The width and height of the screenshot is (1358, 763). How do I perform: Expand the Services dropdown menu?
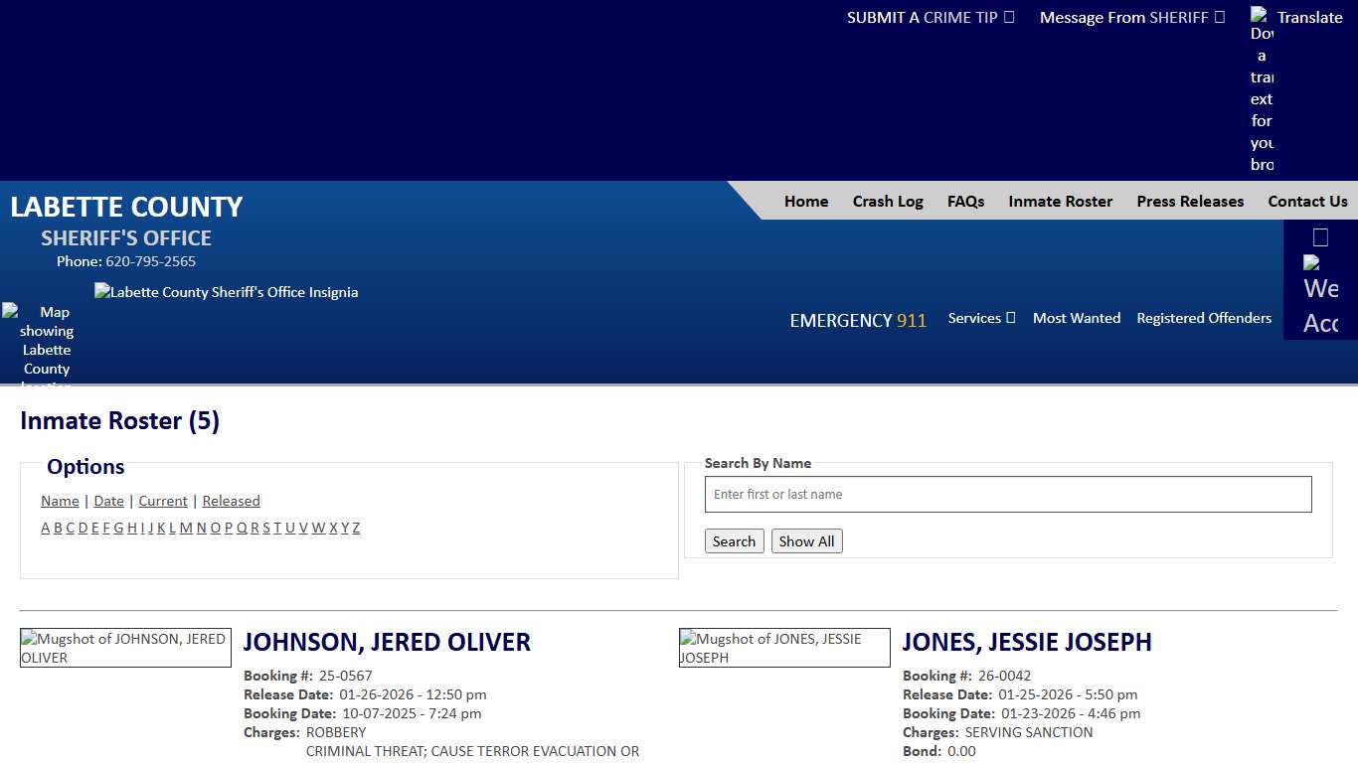coord(981,318)
